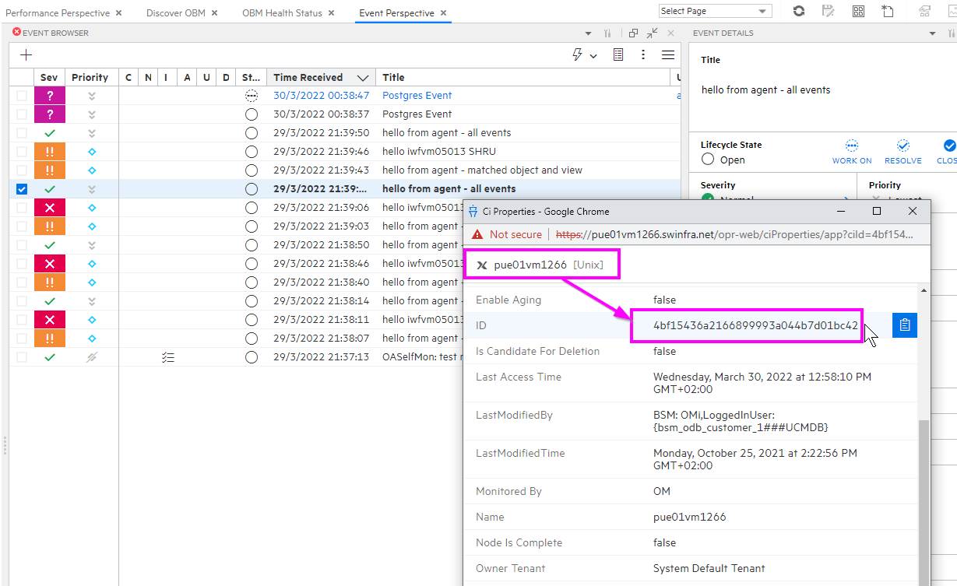Open Event Details panel dropdown arrow
Screen dimensions: 957x586
click(933, 33)
